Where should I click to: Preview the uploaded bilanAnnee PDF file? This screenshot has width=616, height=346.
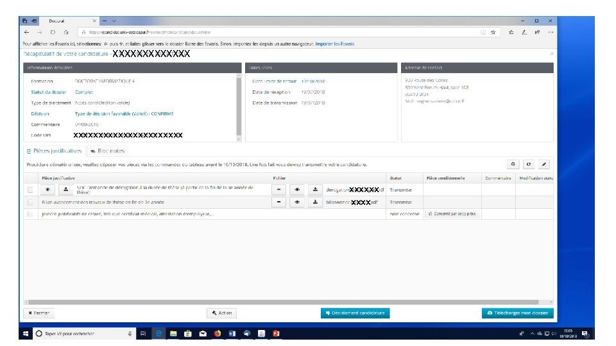pyautogui.click(x=297, y=202)
